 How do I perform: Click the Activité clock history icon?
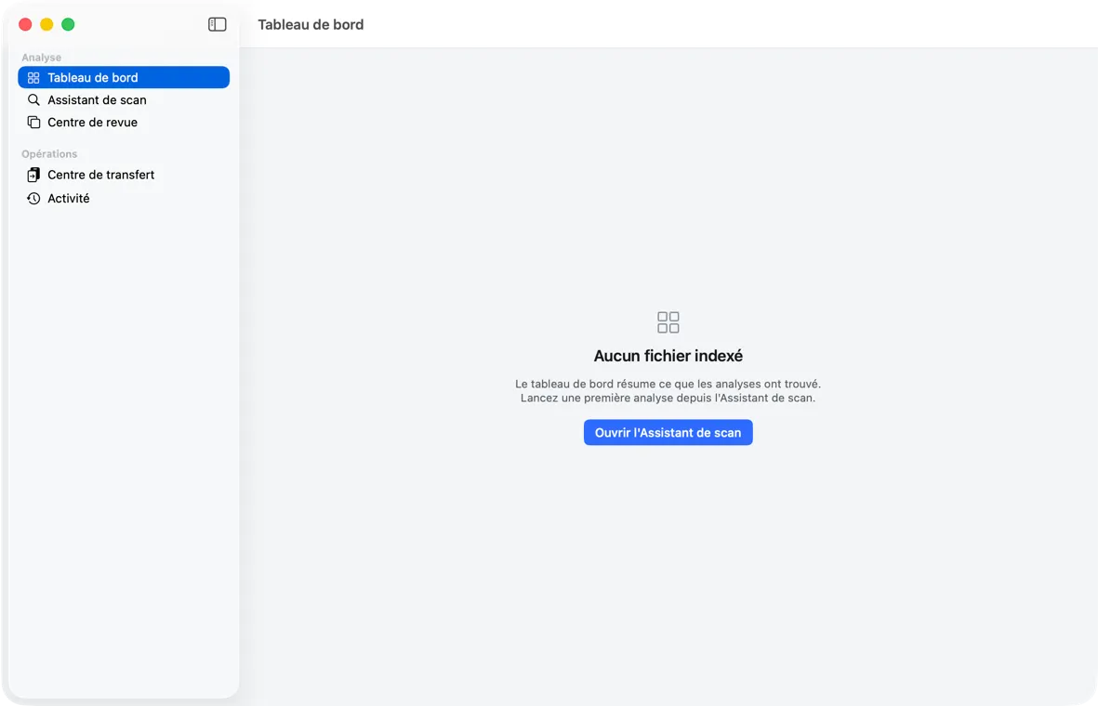(x=33, y=199)
